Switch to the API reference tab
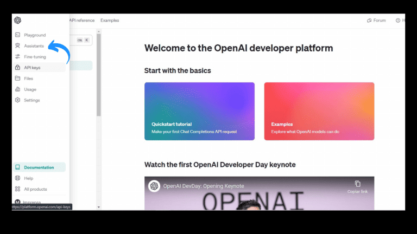417x234 pixels. point(81,21)
